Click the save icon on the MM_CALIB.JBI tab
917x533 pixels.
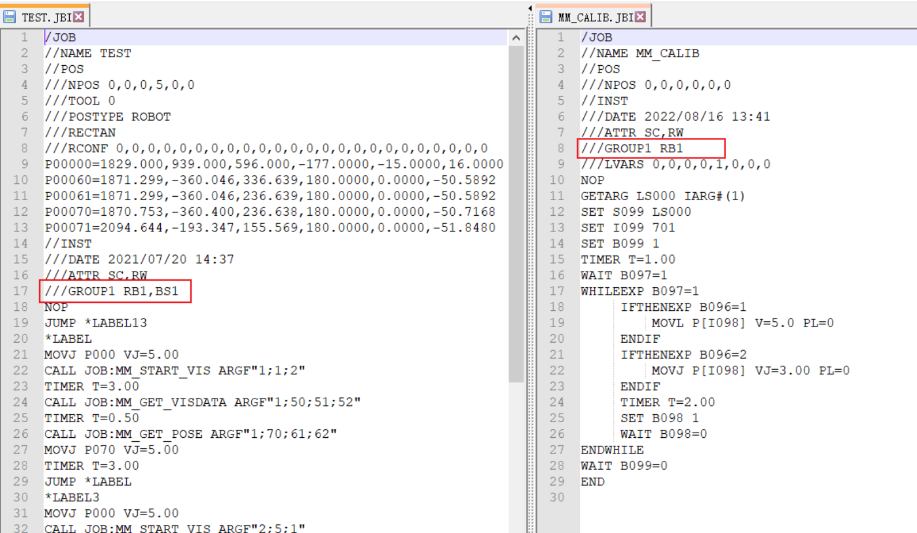point(546,17)
